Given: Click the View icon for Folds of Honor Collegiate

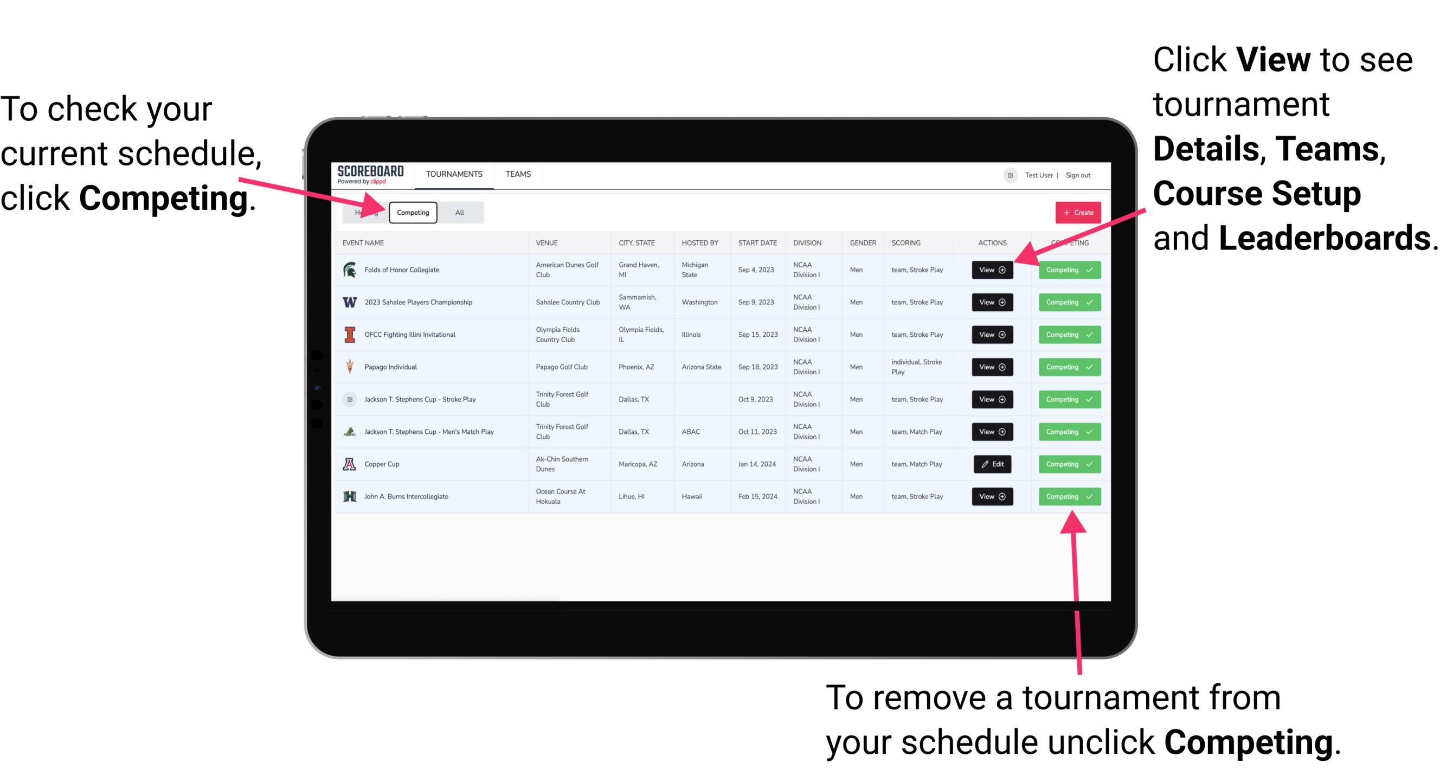Looking at the screenshot, I should coord(992,270).
